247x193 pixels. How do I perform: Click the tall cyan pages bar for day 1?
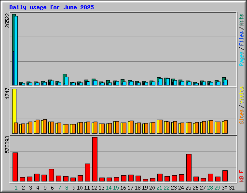pyautogui.click(x=16, y=51)
